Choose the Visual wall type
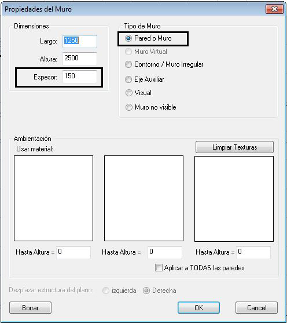 [x=128, y=93]
